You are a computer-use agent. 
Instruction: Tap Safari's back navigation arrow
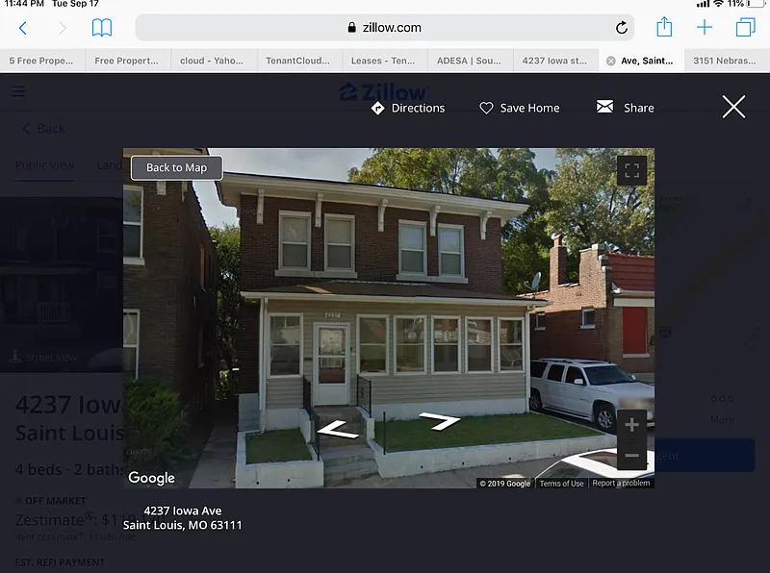(x=22, y=28)
